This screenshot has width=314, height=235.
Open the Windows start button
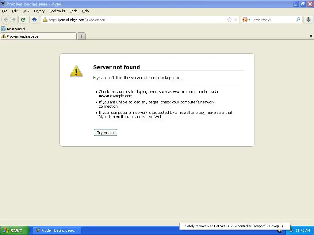(x=15, y=230)
